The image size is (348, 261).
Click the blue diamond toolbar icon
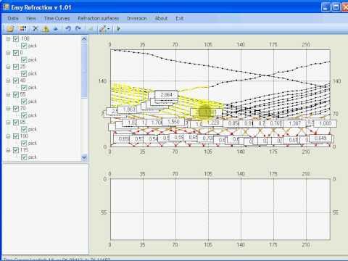point(56,29)
